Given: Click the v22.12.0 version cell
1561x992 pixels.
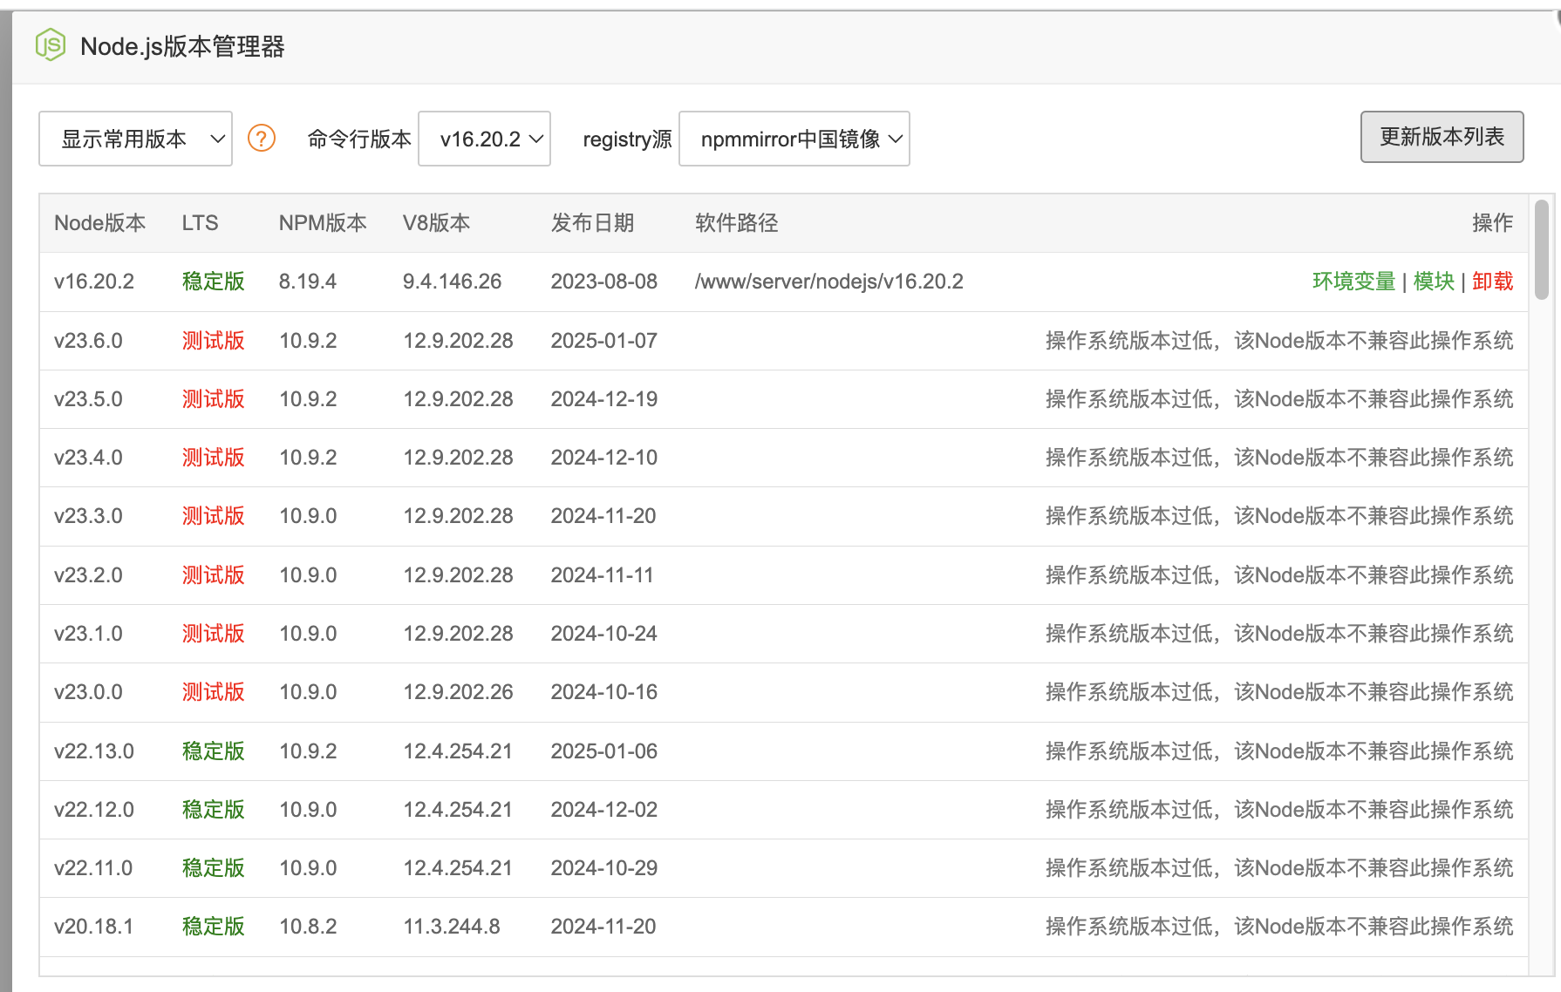Looking at the screenshot, I should point(94,810).
